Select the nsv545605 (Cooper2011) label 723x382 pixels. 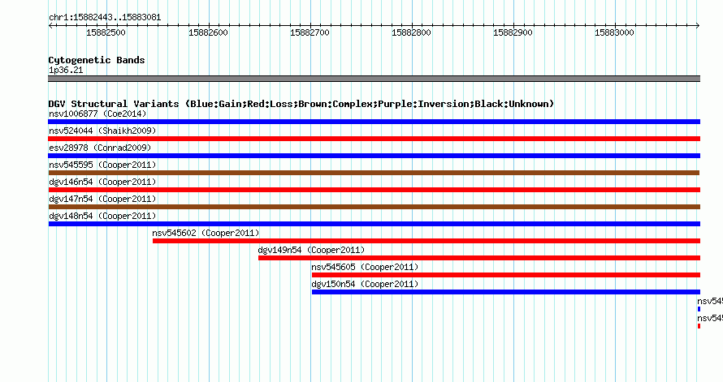click(x=365, y=267)
